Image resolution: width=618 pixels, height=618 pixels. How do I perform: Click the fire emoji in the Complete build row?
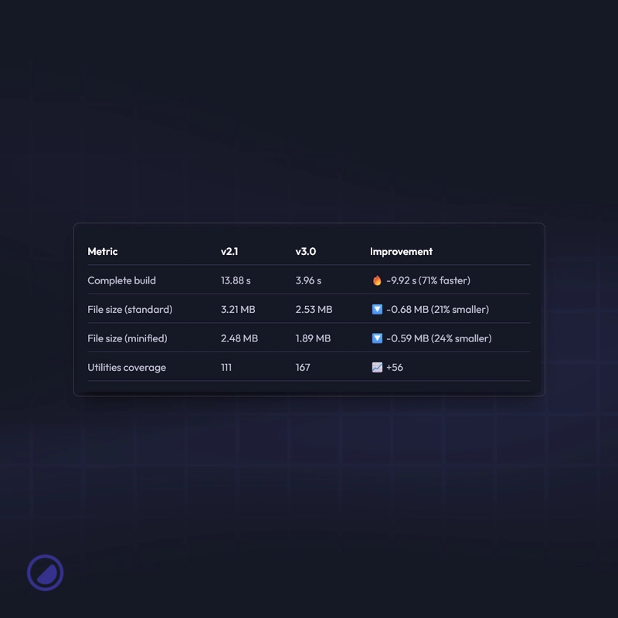tap(377, 280)
